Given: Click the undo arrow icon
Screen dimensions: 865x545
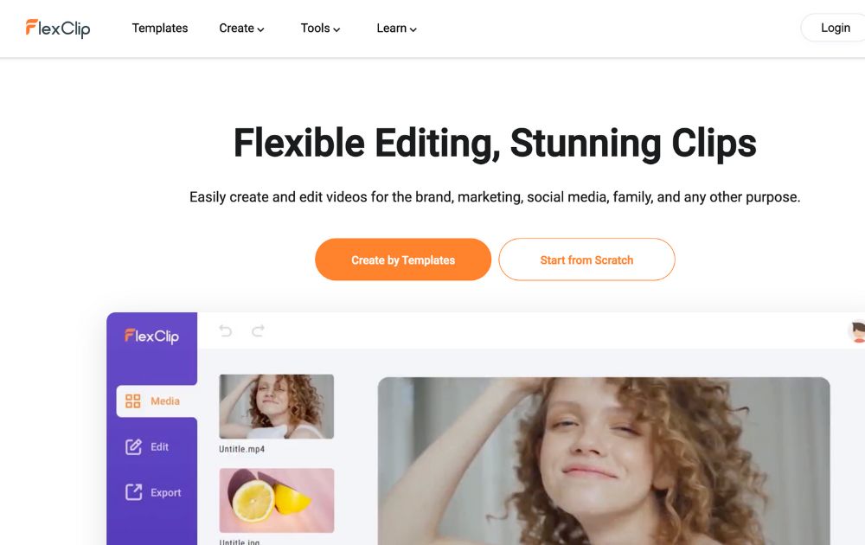Looking at the screenshot, I should pyautogui.click(x=225, y=330).
